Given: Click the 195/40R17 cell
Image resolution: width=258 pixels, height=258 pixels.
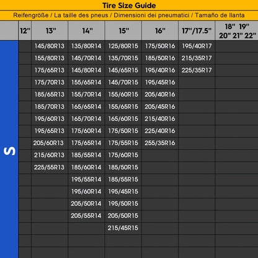Looking at the screenshot, I should [x=197, y=46].
